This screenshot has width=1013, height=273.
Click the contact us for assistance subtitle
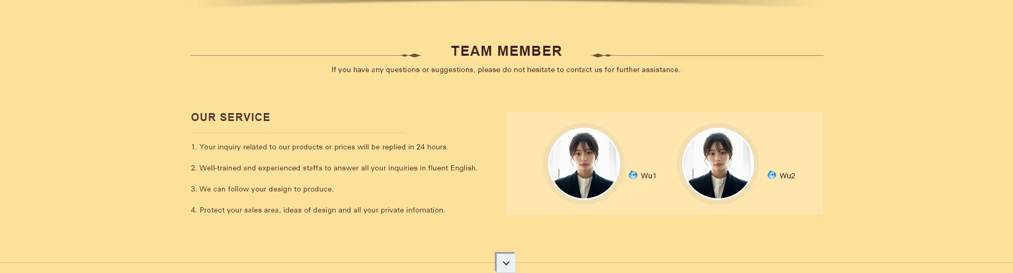(x=506, y=69)
